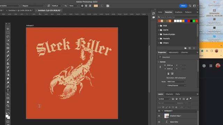Open the Edit Toolbar three-dots button
Viewport: 223px width, 125px height.
click(8, 110)
